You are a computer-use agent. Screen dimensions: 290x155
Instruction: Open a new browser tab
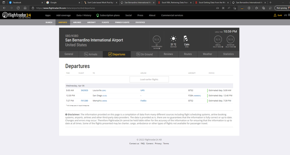[270, 3]
